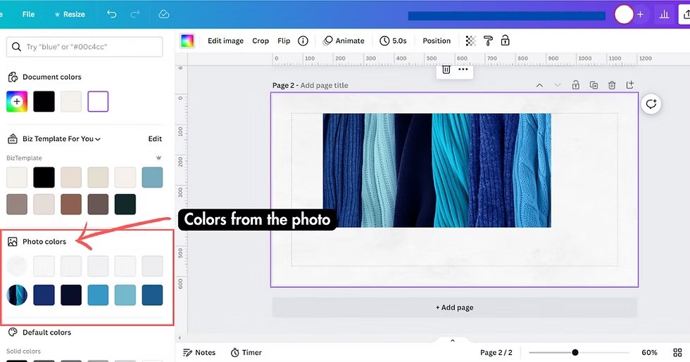Click Add page title field
Viewport: 690px width, 362px height.
click(325, 85)
